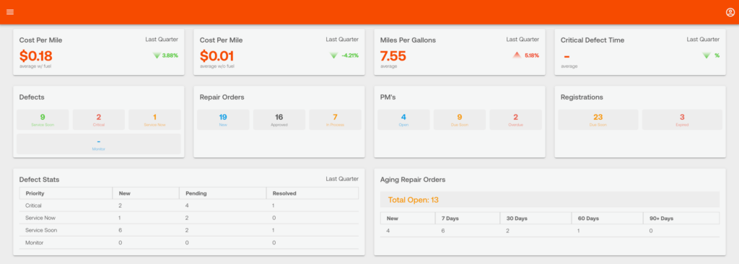Click the Miles Per Gallons card title
This screenshot has width=739, height=264.
click(x=408, y=40)
